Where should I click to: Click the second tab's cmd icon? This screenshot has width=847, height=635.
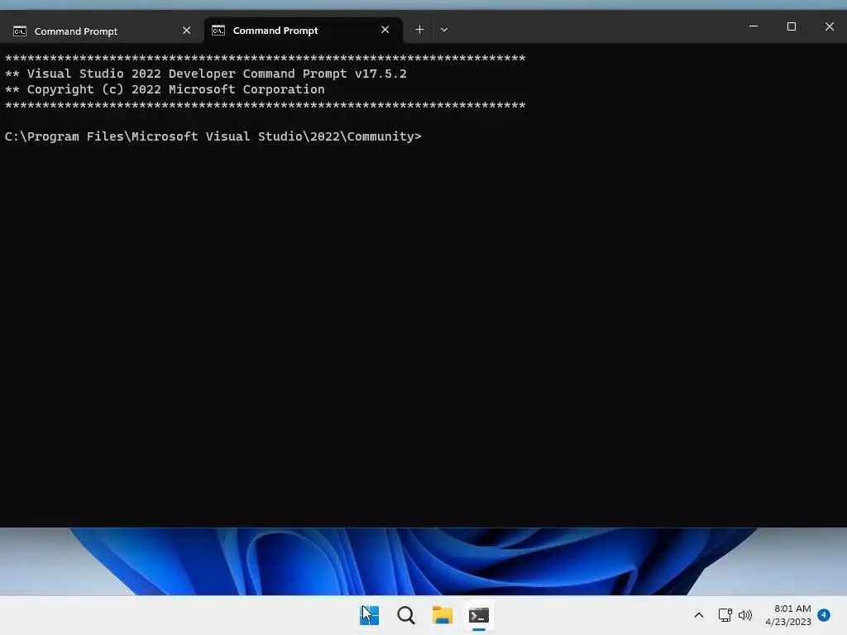[x=218, y=31]
